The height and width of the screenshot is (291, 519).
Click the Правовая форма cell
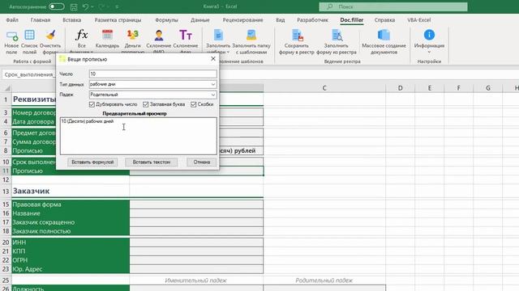71,205
